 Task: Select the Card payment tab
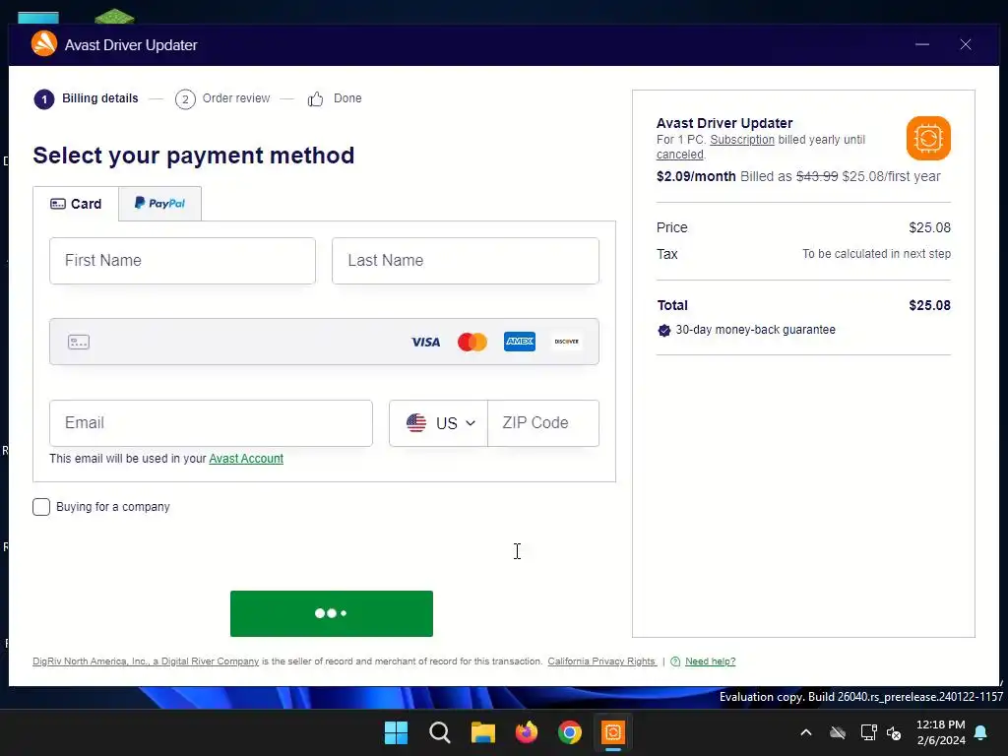coord(76,204)
